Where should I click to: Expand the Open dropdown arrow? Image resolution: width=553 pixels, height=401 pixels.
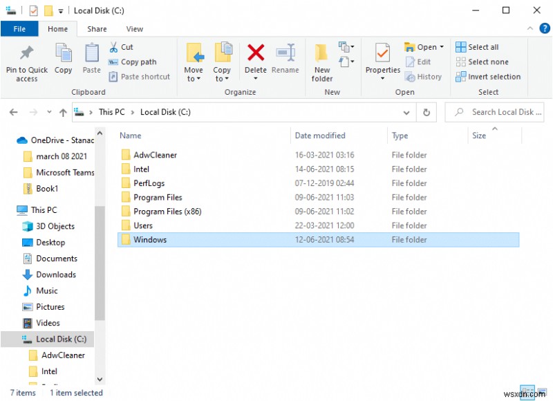tap(442, 47)
